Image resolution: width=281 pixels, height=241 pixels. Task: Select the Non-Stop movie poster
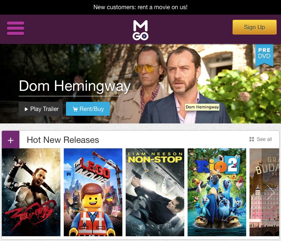pyautogui.click(x=155, y=192)
